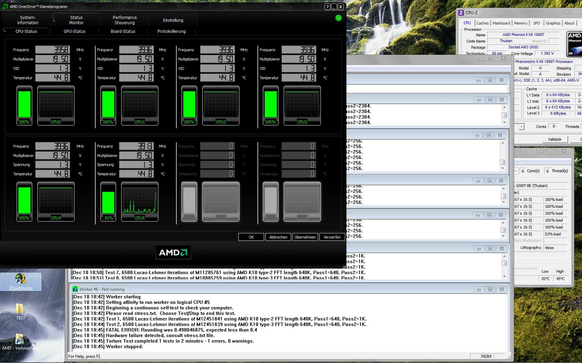Click the CPU3 usage history graph
582x363 pixels.
302,106
